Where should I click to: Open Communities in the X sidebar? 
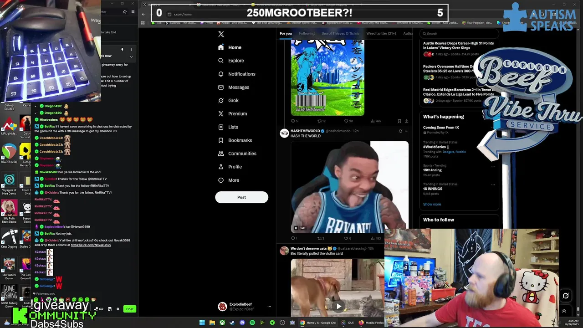tap(237, 154)
